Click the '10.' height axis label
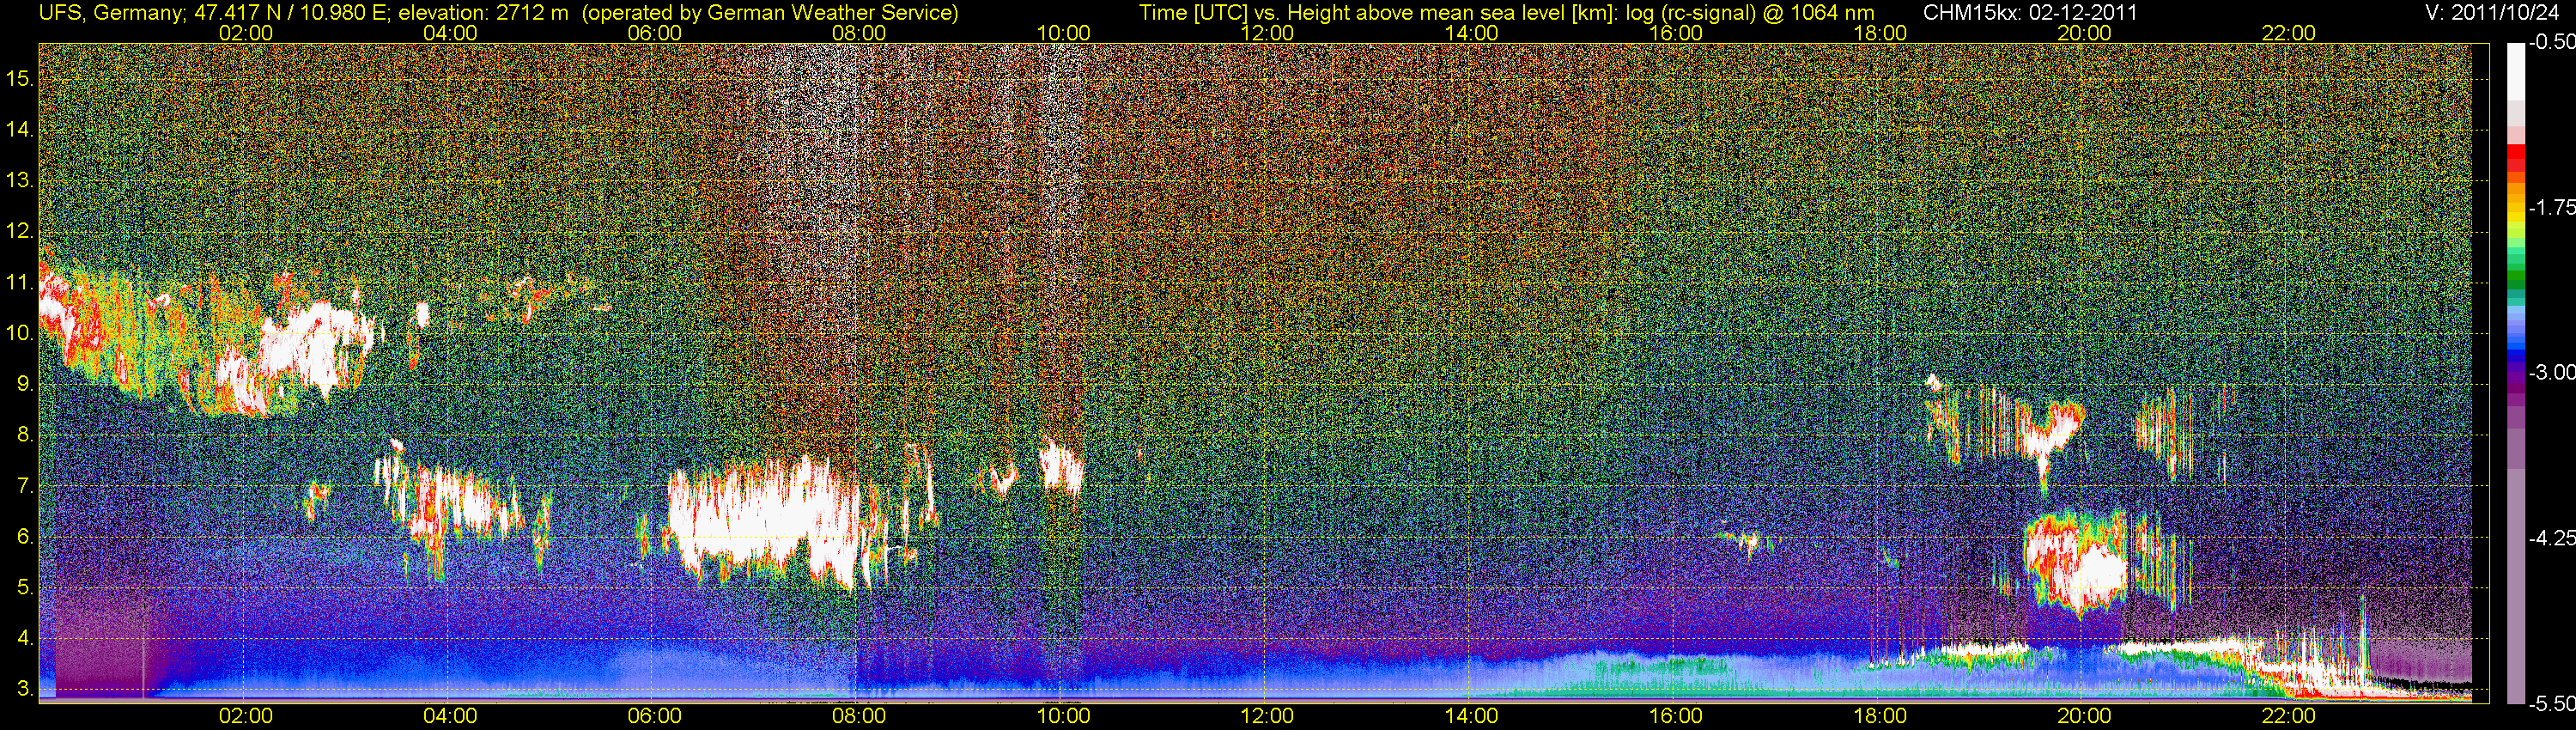2576x730 pixels. click(x=20, y=333)
